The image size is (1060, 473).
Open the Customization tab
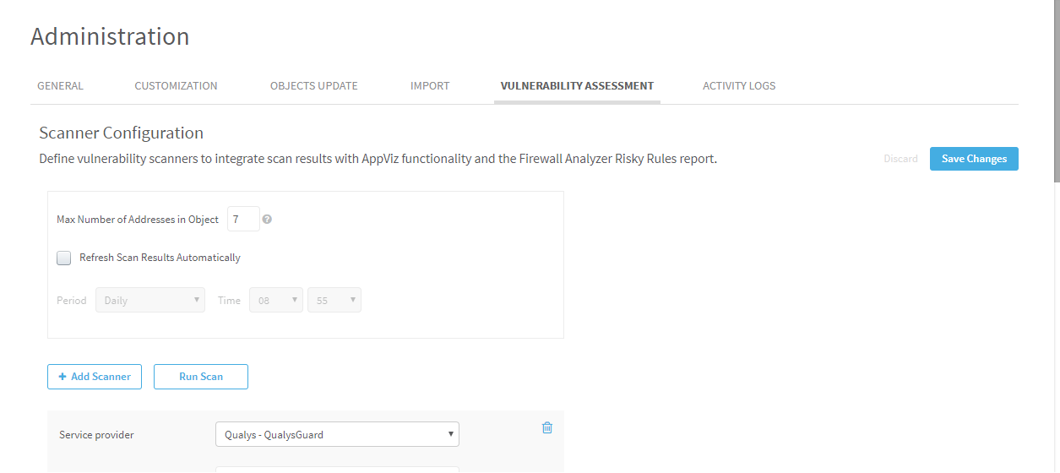176,86
